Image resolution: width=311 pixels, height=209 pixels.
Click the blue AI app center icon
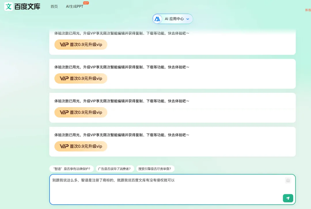[x=157, y=19]
